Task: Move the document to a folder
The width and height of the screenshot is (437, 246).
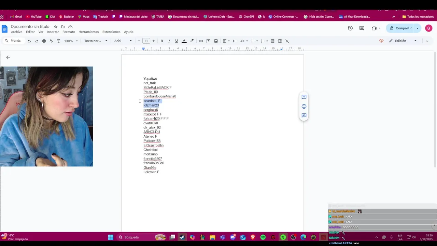Action: (x=63, y=27)
